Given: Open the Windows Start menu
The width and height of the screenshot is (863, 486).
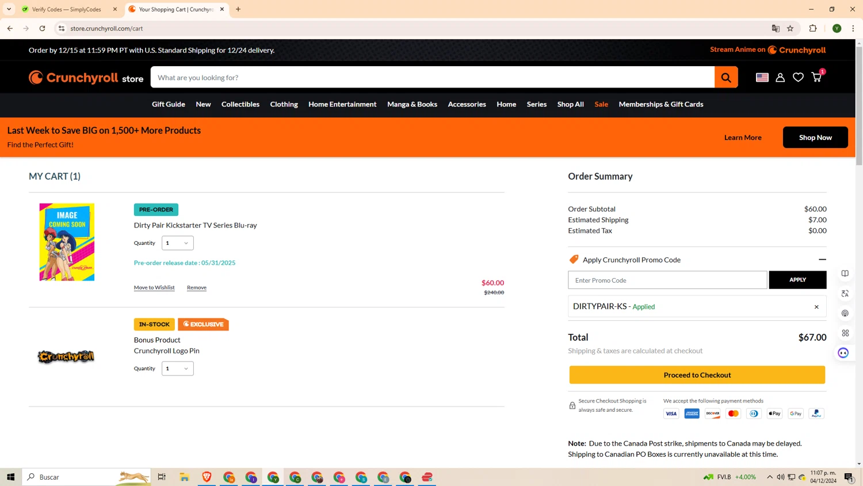Looking at the screenshot, I should [10, 477].
